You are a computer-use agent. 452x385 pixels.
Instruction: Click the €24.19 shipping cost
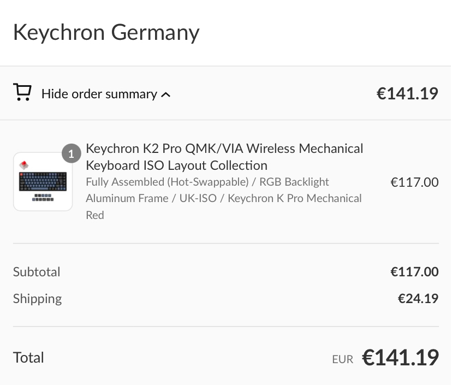tap(418, 299)
